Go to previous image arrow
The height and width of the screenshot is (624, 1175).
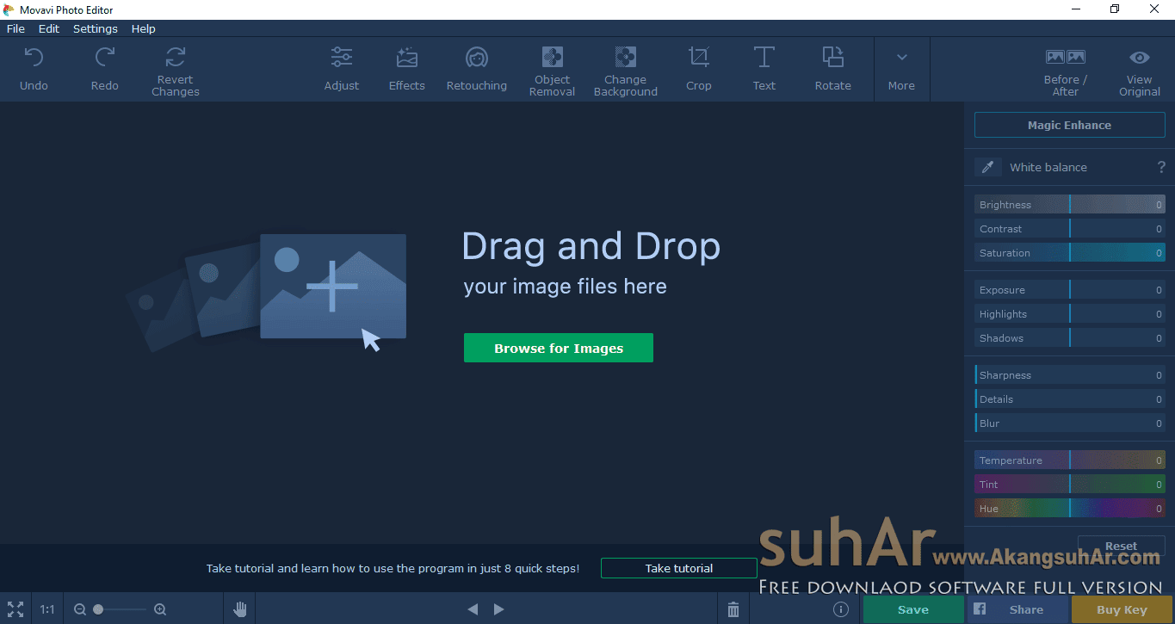click(473, 609)
